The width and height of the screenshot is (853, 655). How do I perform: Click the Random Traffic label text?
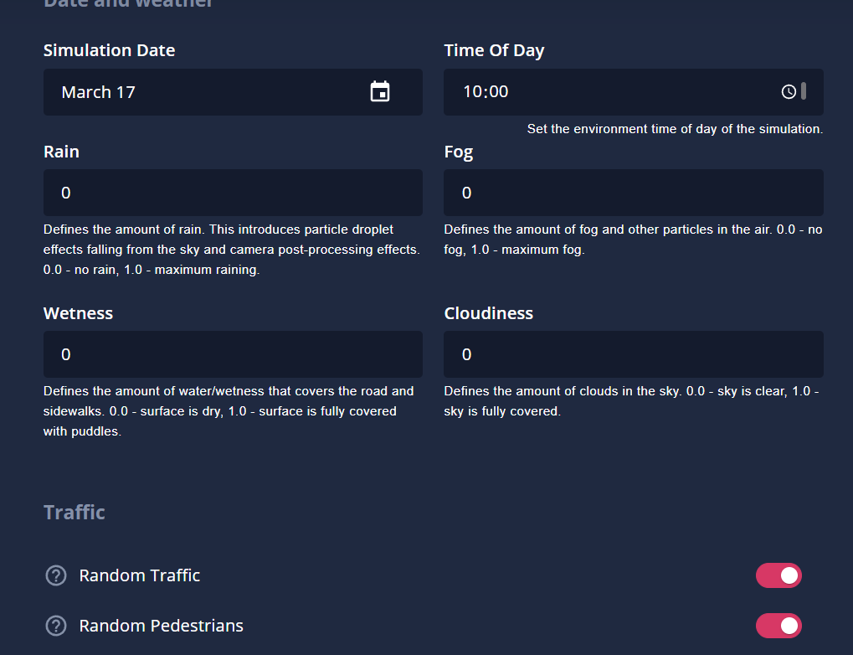[x=139, y=575]
